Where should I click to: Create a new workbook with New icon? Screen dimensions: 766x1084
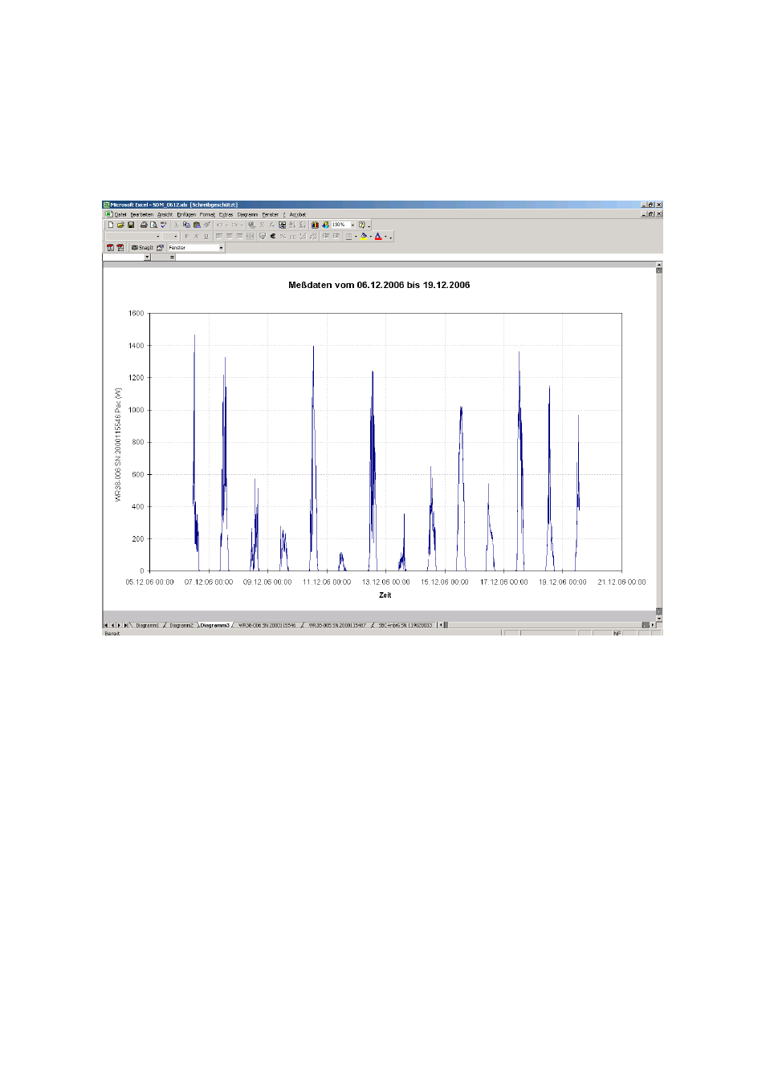click(x=111, y=225)
